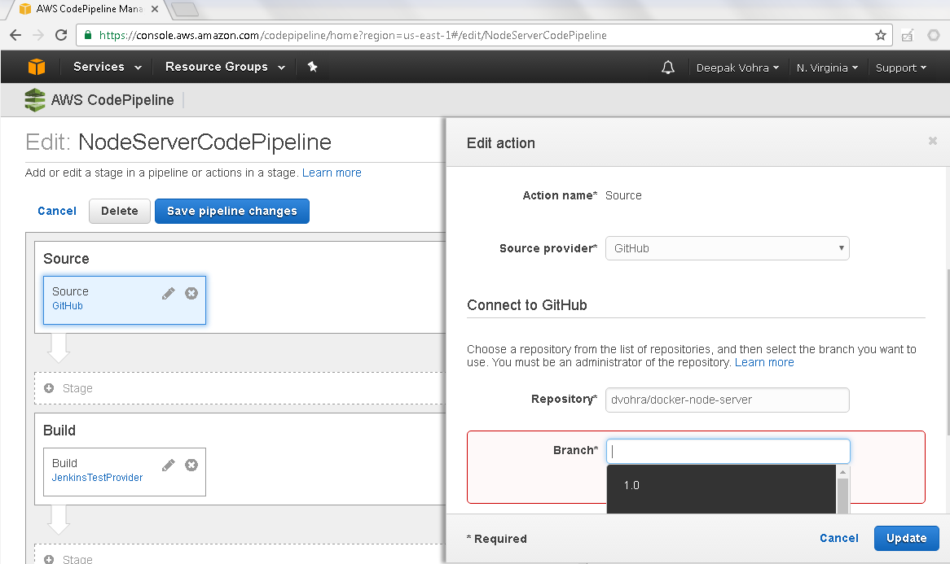950x564 pixels.
Task: Click the AWS CodePipeline title text
Action: (112, 100)
